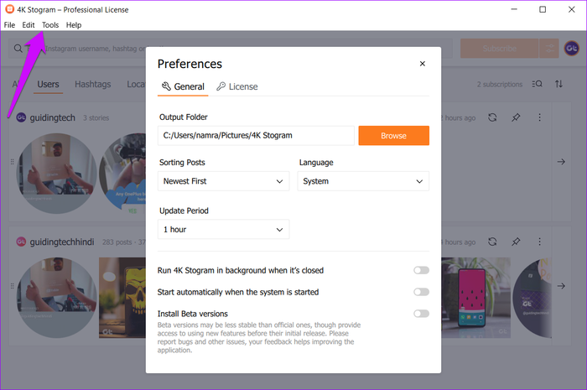Open first guidingtechhindi circular thumbnail
The width and height of the screenshot is (587, 390).
click(56, 298)
